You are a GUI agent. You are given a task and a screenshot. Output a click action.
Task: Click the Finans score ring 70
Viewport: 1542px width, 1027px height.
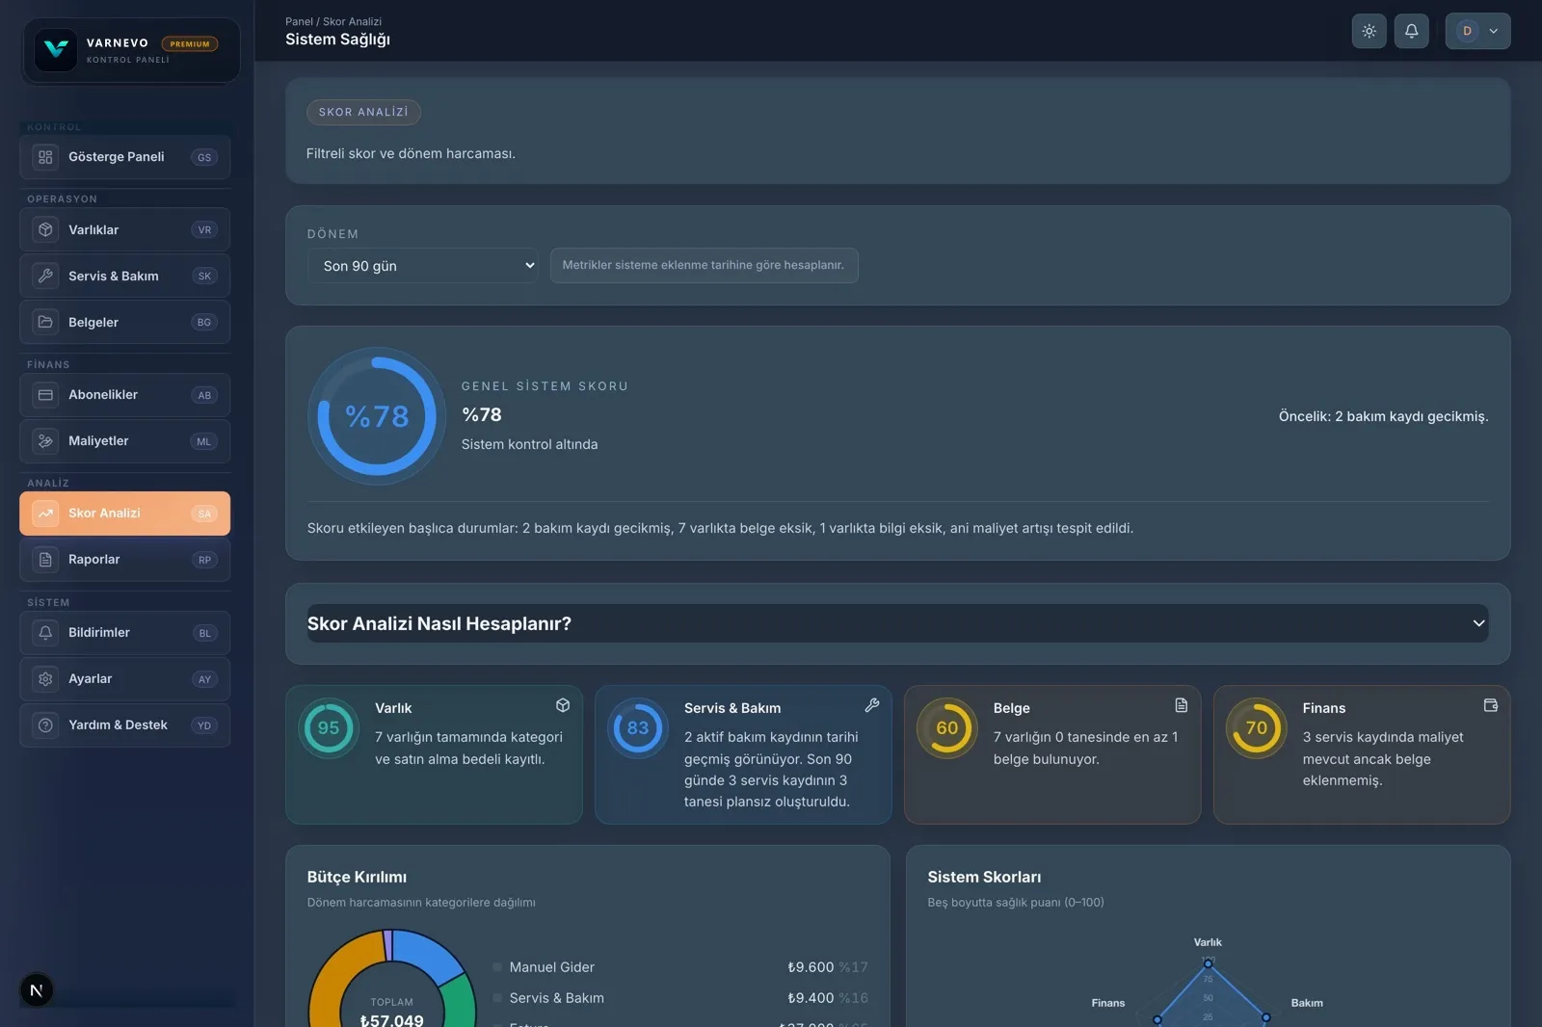tap(1257, 728)
